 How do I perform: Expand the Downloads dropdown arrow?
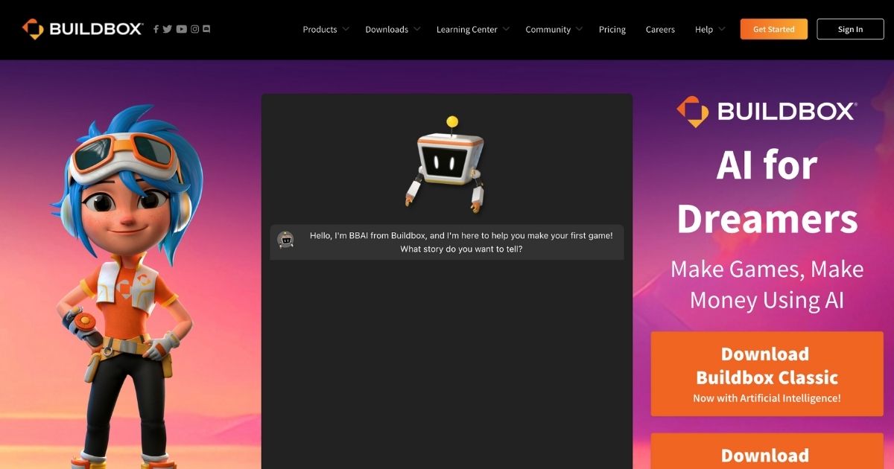417,29
